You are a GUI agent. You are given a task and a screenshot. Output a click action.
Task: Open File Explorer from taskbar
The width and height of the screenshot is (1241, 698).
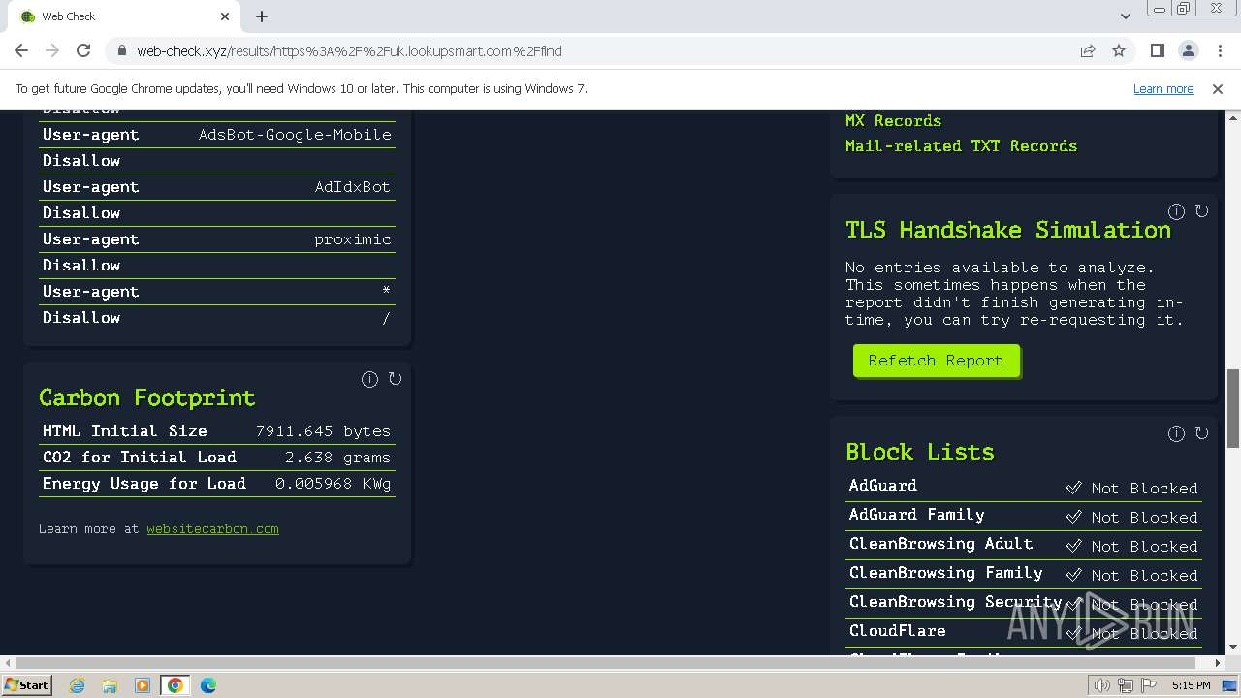[110, 685]
